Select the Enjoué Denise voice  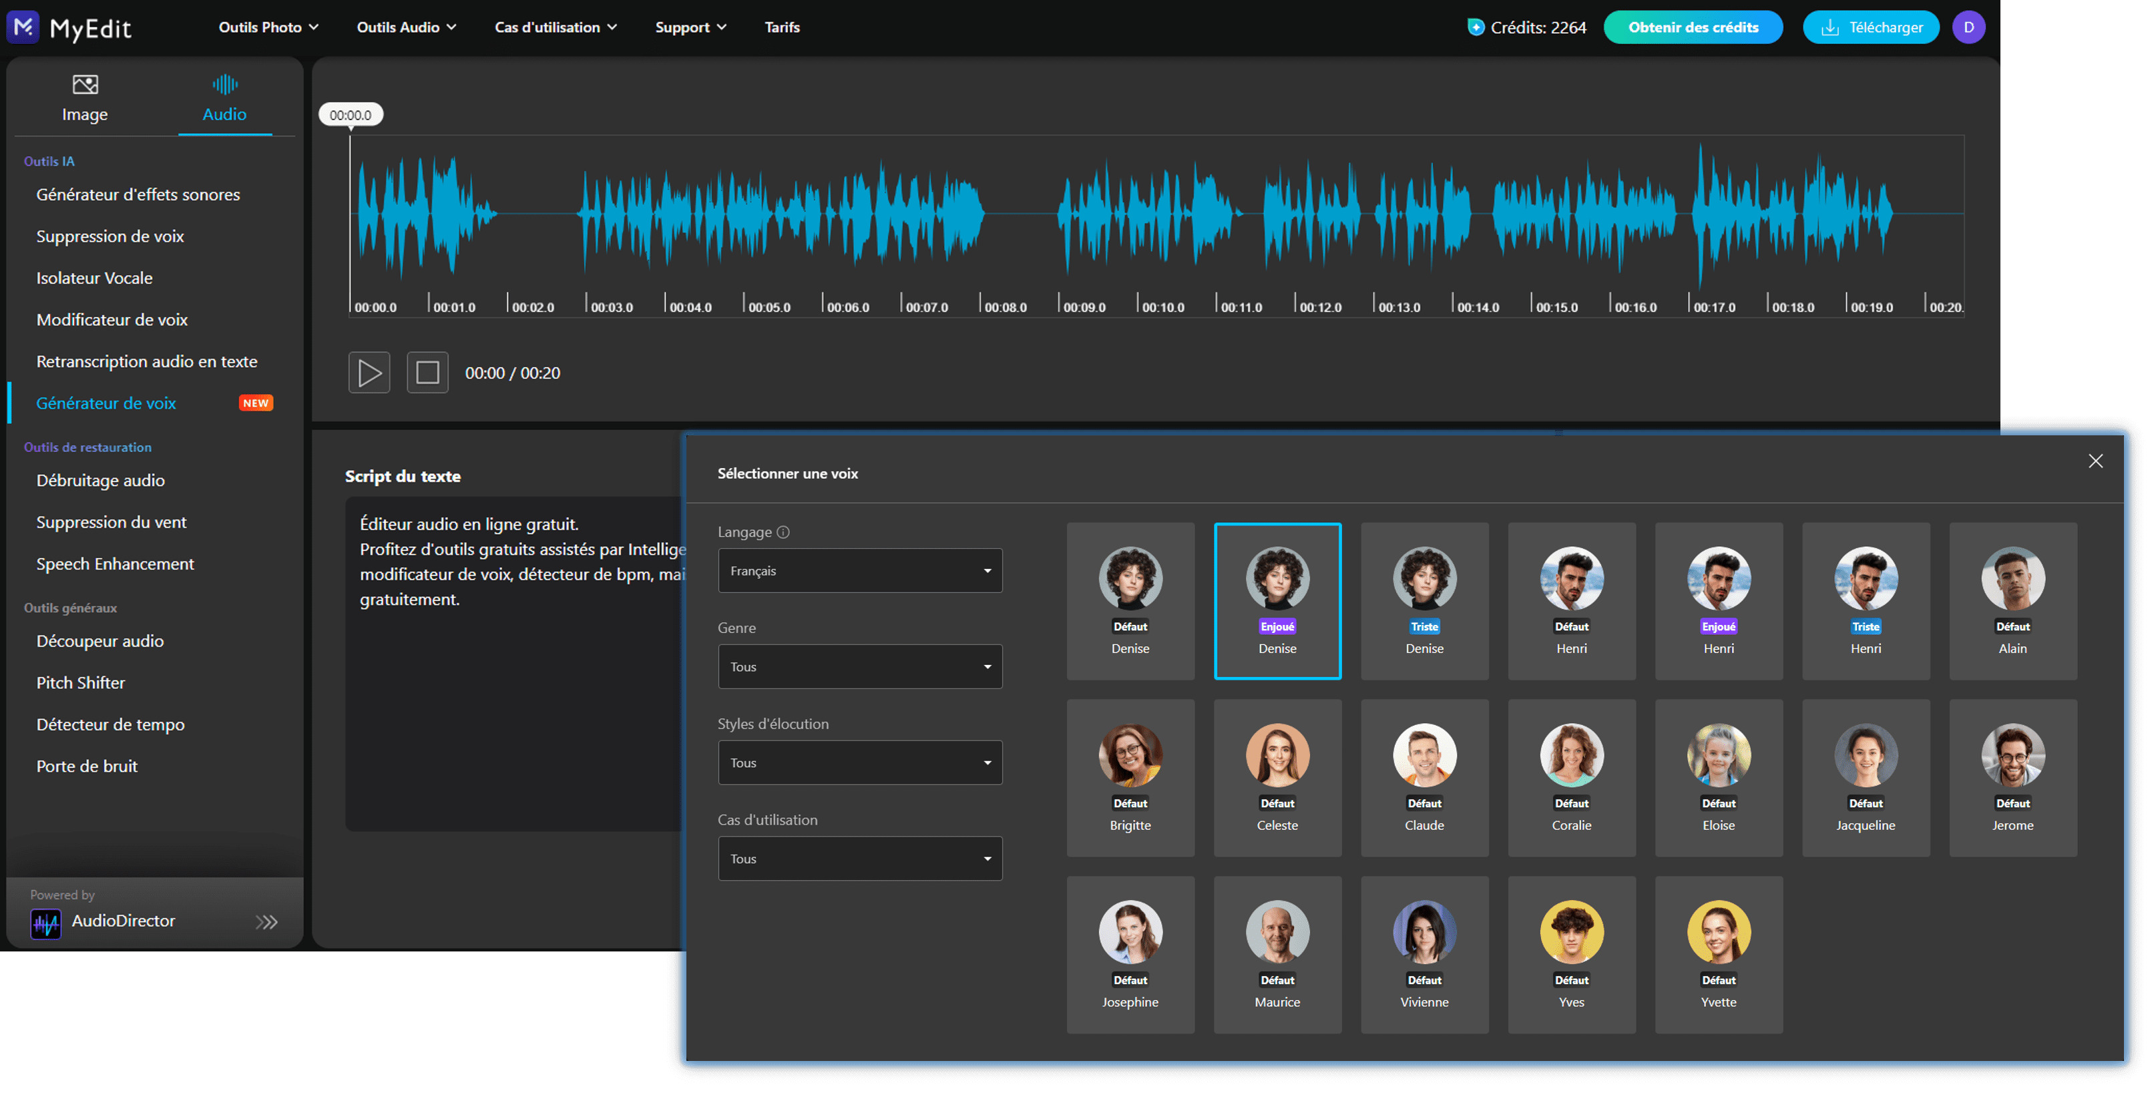(1277, 600)
